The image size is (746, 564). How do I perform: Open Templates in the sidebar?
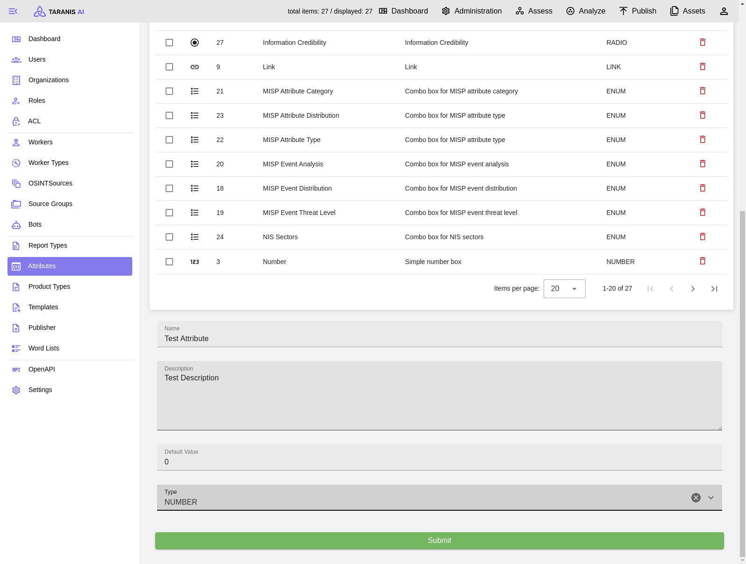[x=70, y=307]
